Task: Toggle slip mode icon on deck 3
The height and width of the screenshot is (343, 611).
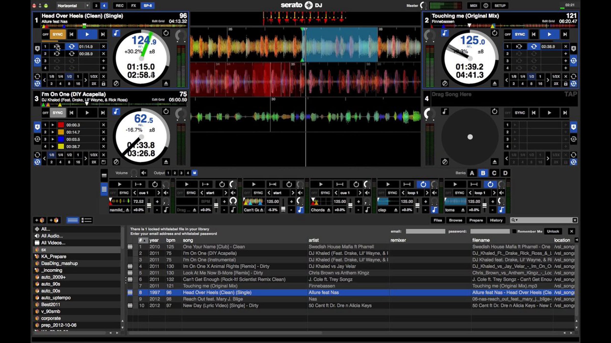Action: tap(116, 162)
